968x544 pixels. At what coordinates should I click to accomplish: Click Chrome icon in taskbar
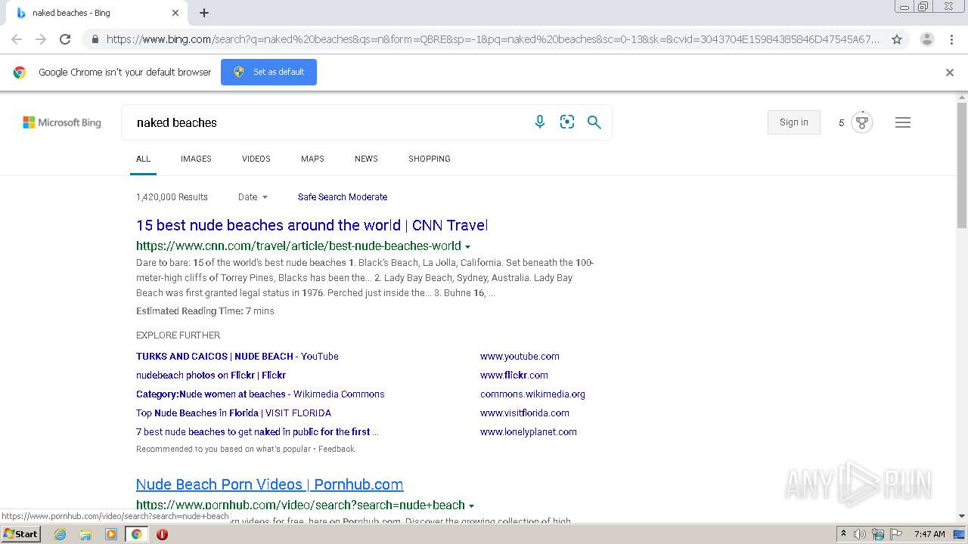pyautogui.click(x=136, y=534)
